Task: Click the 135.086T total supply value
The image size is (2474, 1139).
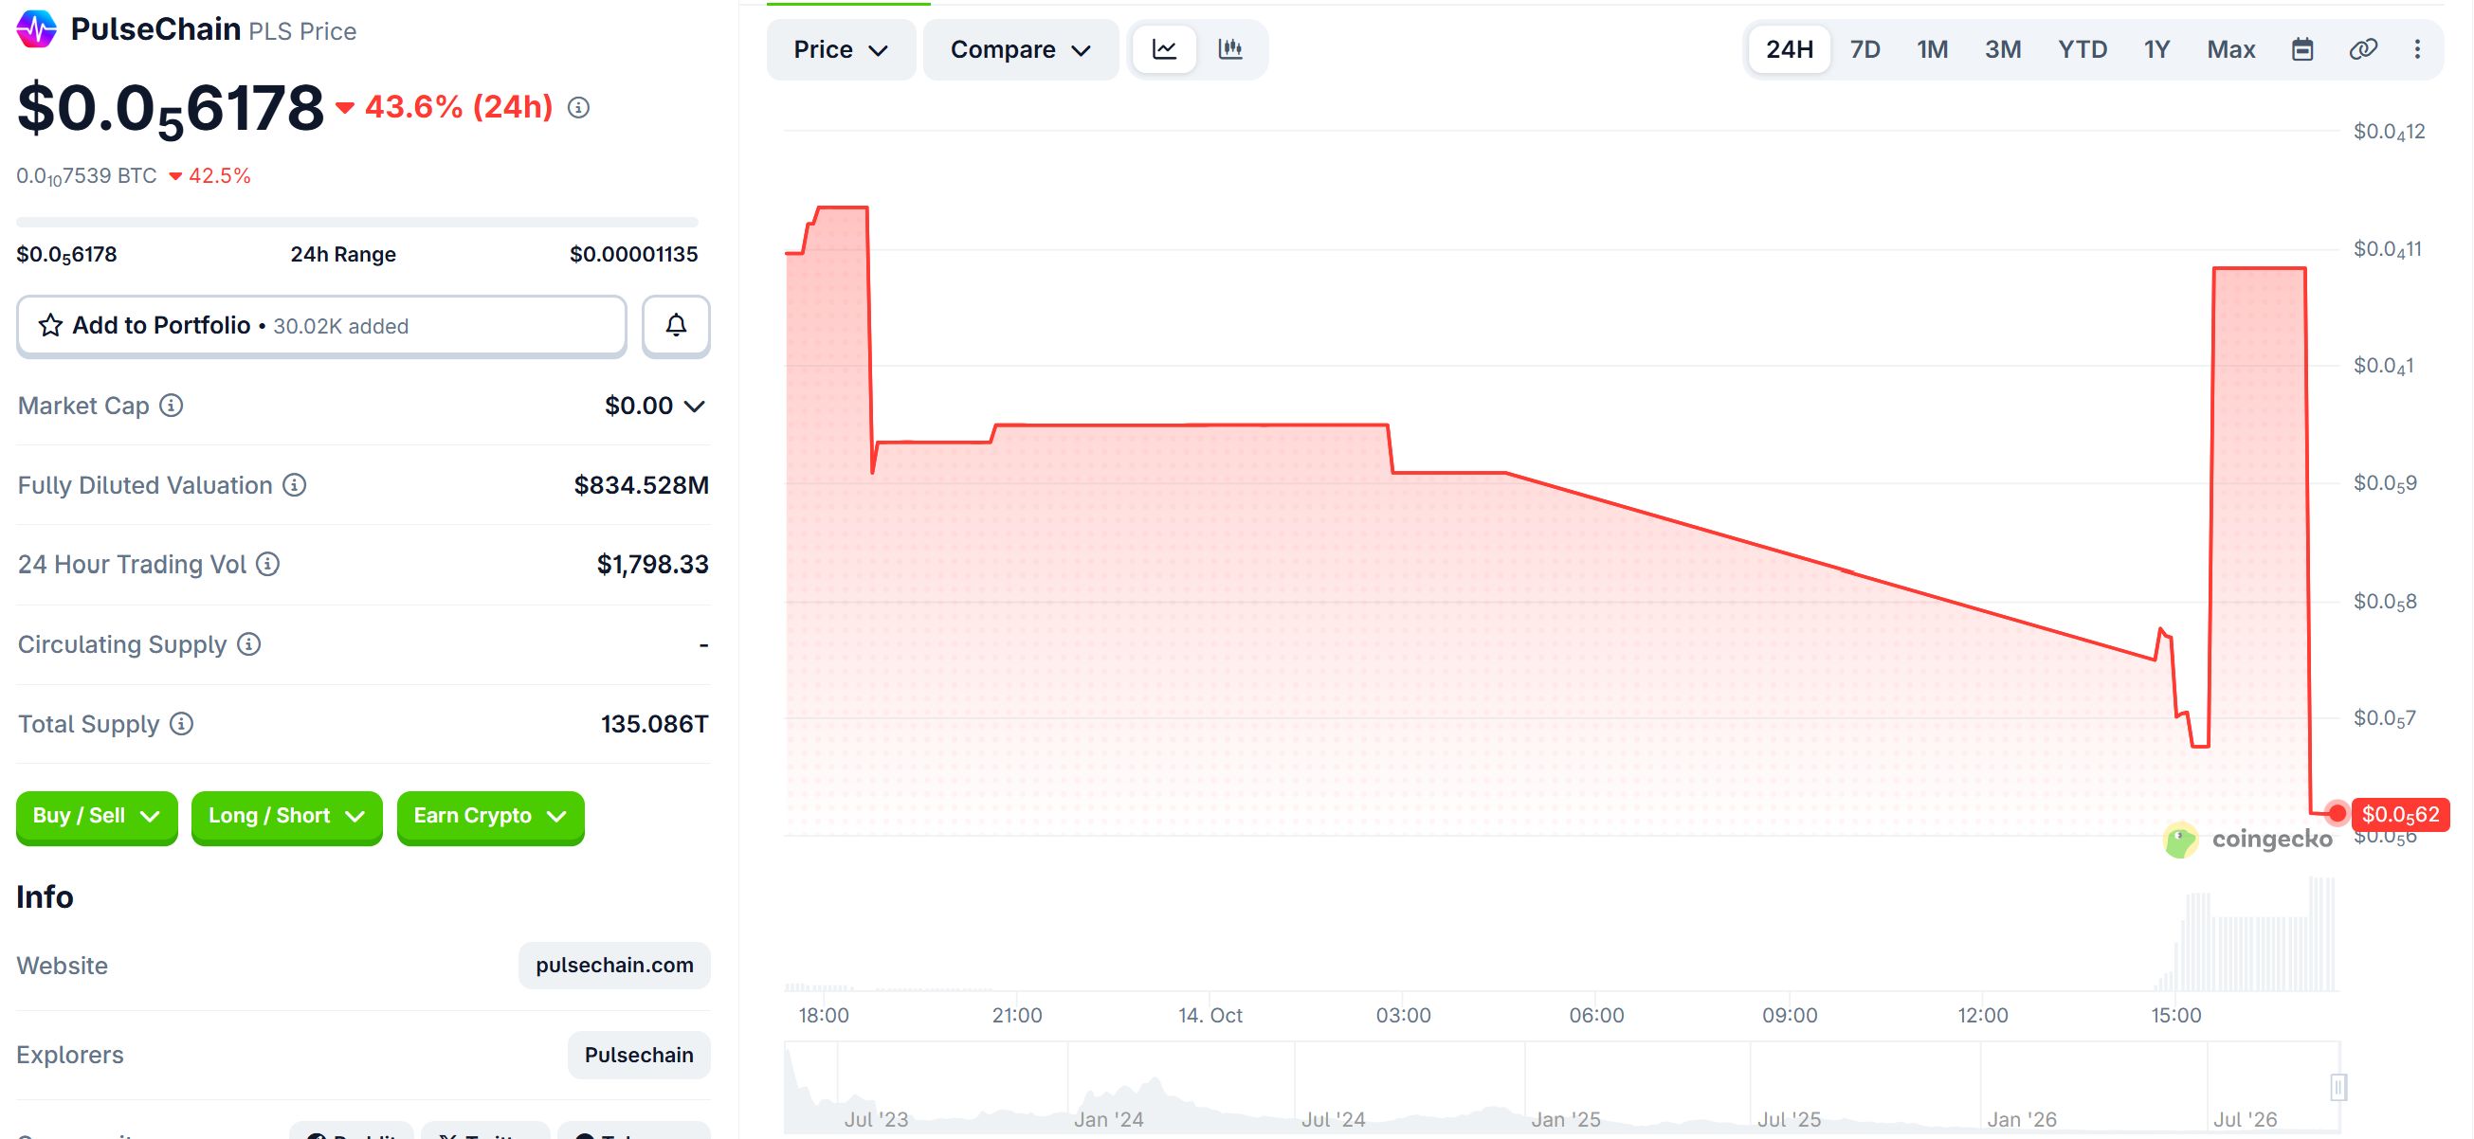Action: [x=655, y=723]
